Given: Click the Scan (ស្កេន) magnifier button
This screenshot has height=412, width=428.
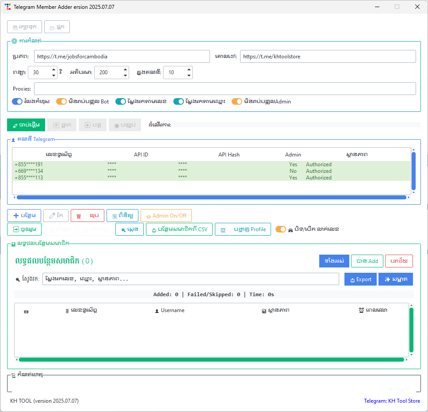Looking at the screenshot, I should pos(130,229).
